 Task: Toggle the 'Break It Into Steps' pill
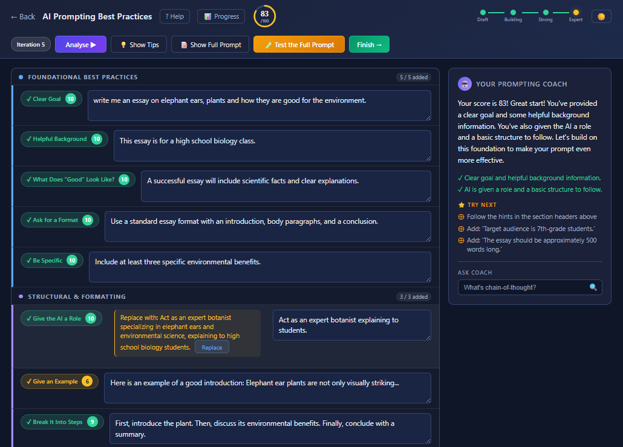[x=62, y=423]
